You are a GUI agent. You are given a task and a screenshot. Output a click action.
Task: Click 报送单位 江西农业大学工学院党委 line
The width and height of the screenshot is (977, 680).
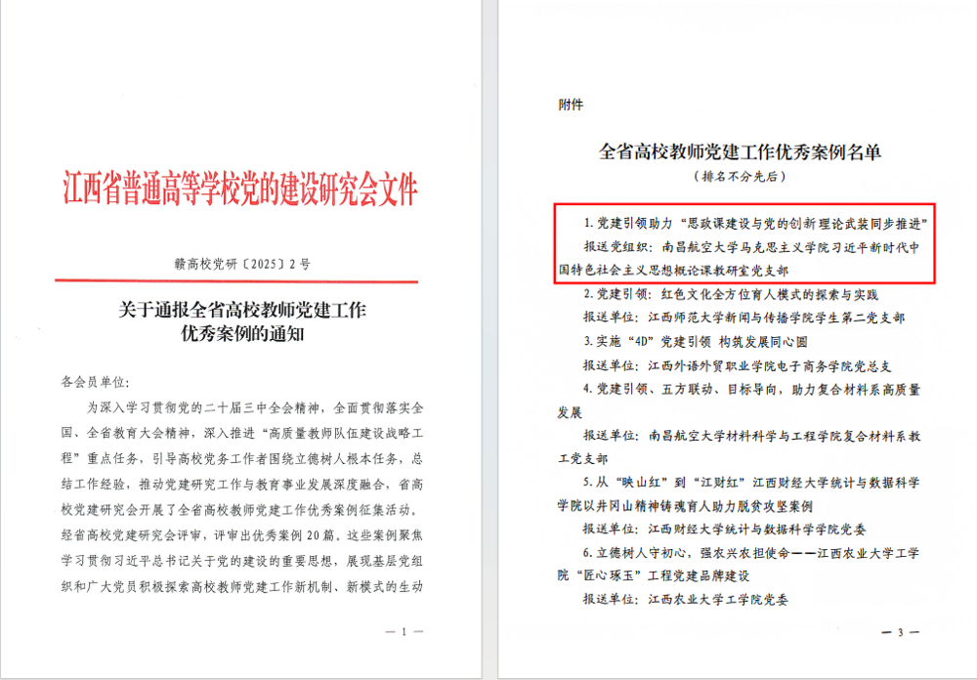click(x=694, y=600)
